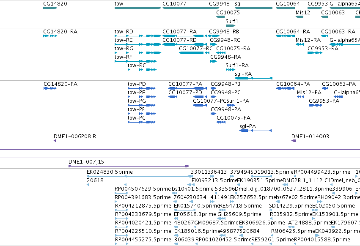Open the sgl gene label

(238, 4)
